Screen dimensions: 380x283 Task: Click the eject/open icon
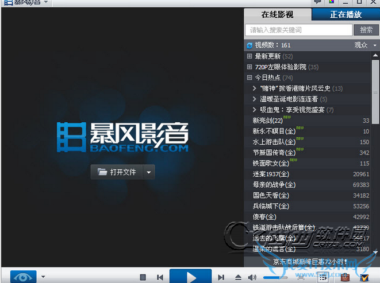(x=238, y=277)
